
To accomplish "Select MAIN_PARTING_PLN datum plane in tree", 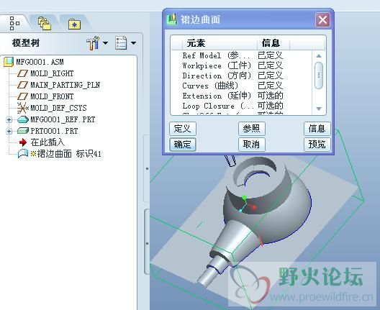I will point(59,85).
